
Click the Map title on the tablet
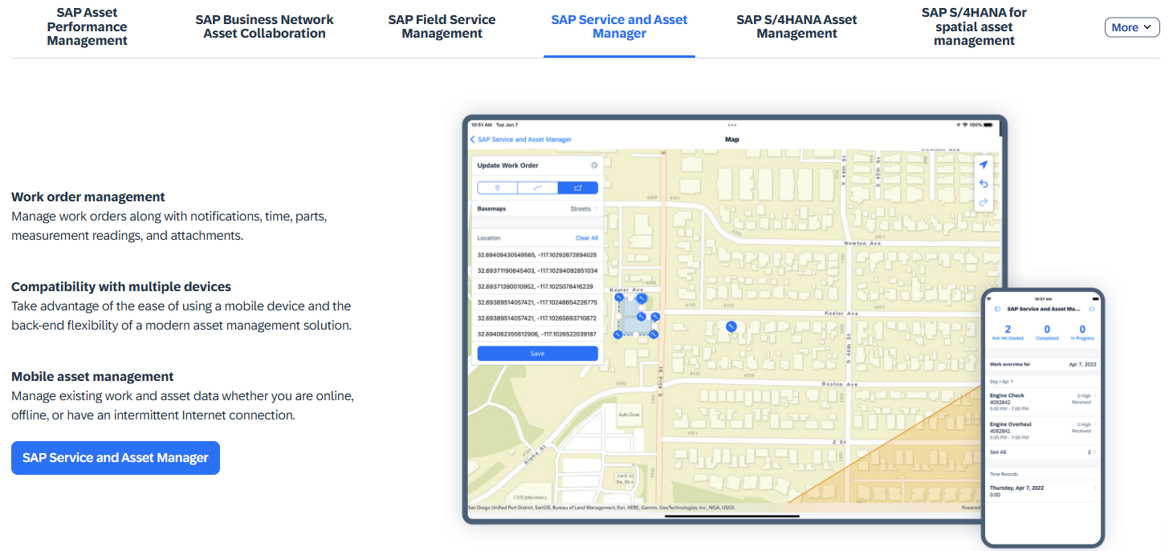tap(732, 140)
